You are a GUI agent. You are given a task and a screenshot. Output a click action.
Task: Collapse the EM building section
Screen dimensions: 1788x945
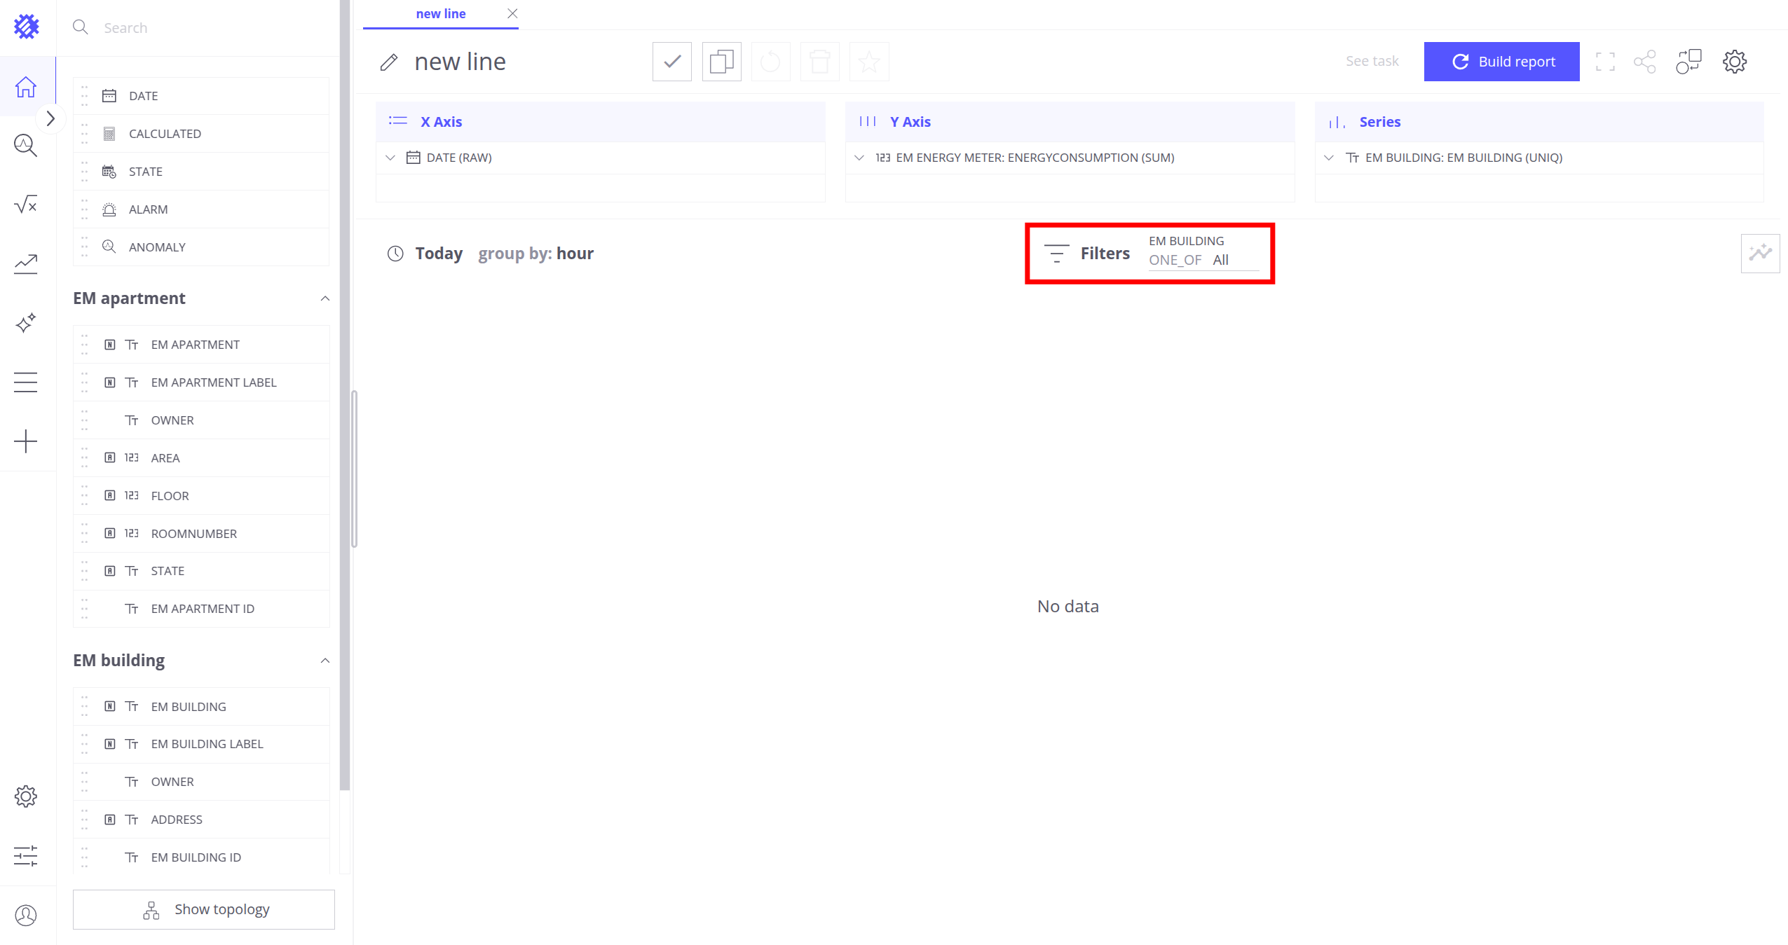325,661
